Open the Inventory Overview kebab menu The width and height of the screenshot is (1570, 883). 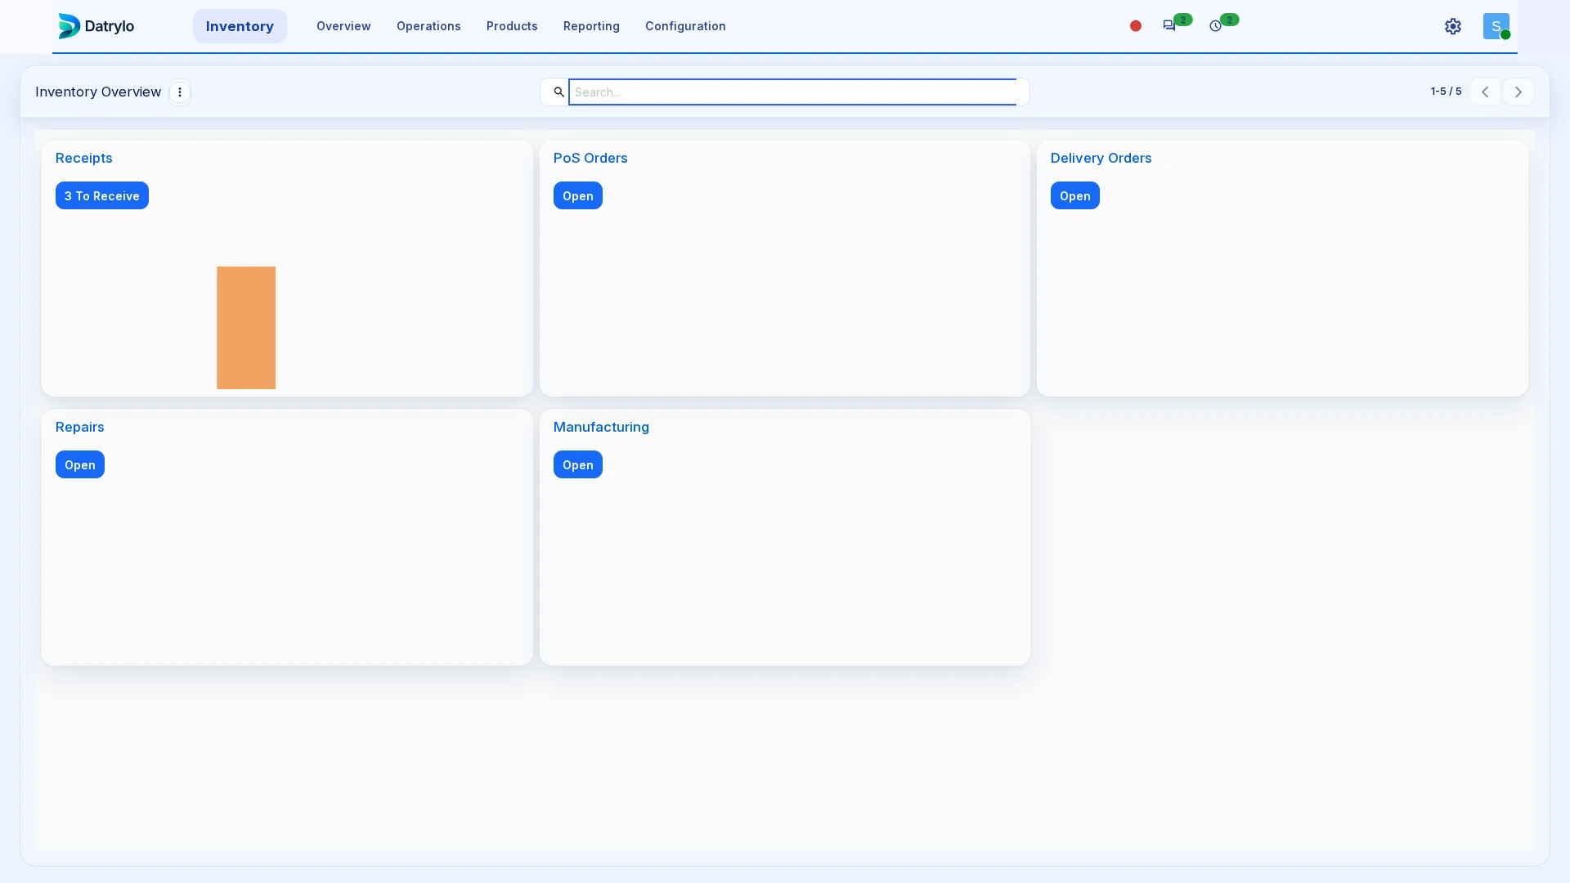pyautogui.click(x=180, y=92)
